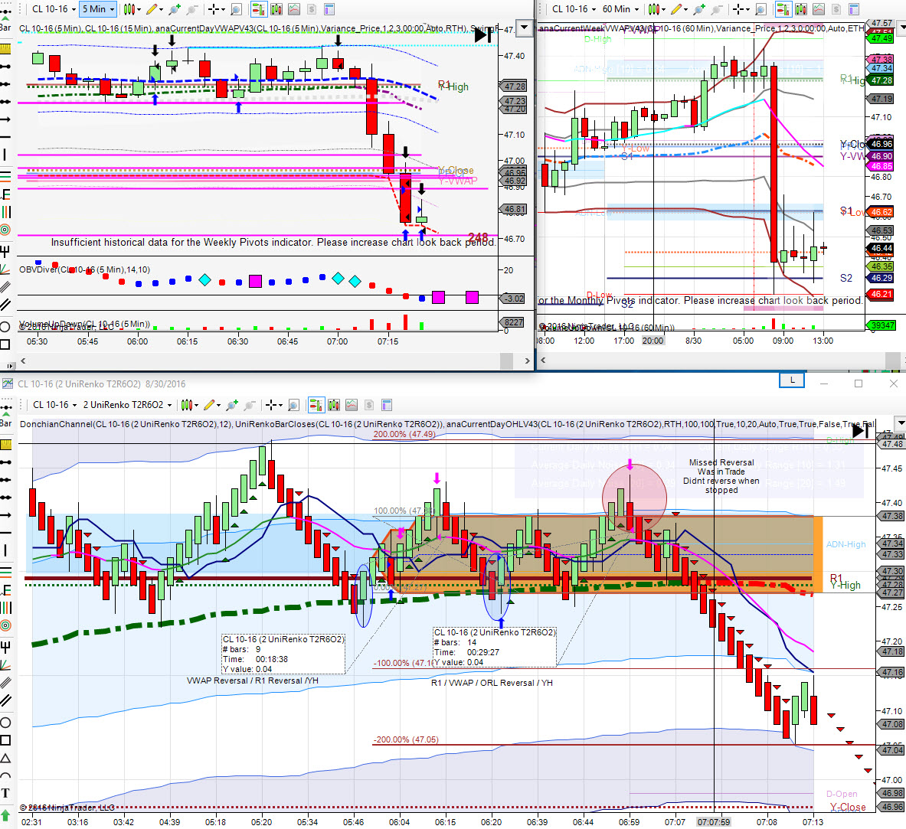Expand chart style arrow in 5 Min chart

point(139,9)
